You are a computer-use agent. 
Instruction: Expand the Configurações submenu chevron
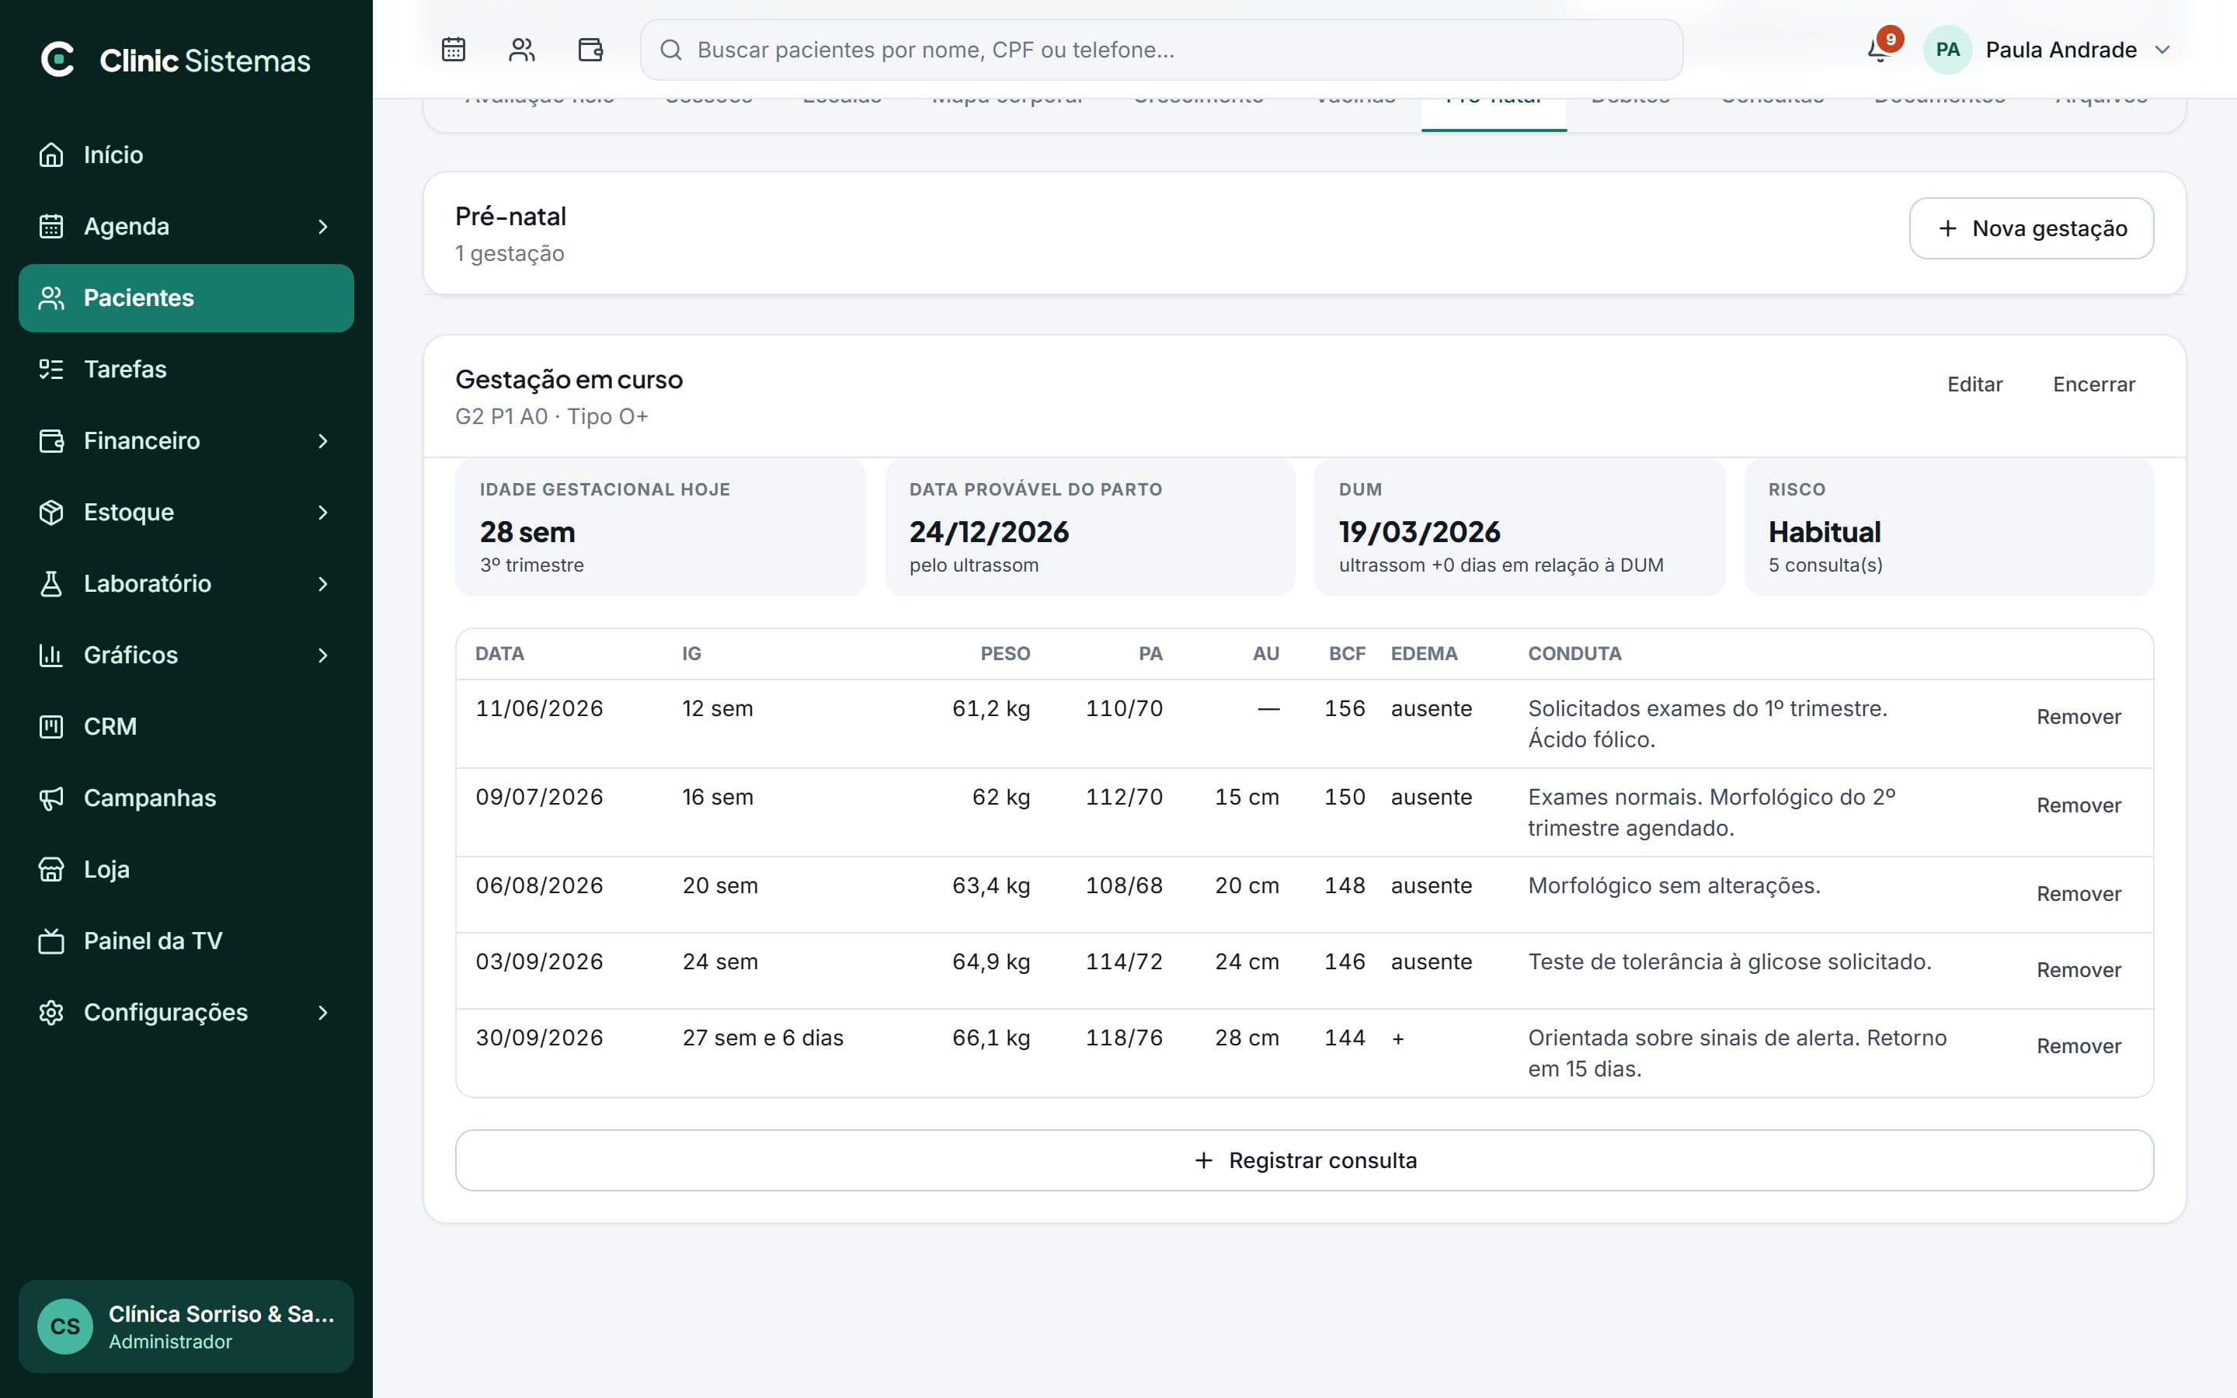coord(322,1013)
